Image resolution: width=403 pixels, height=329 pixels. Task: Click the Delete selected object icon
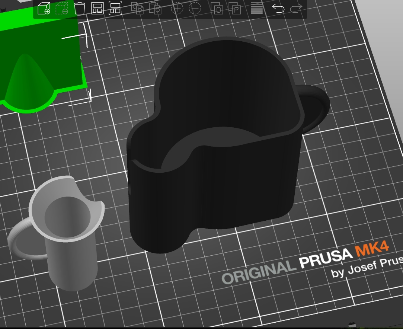point(62,8)
